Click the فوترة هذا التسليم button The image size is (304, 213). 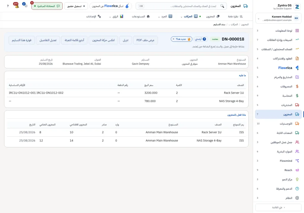click(x=22, y=40)
